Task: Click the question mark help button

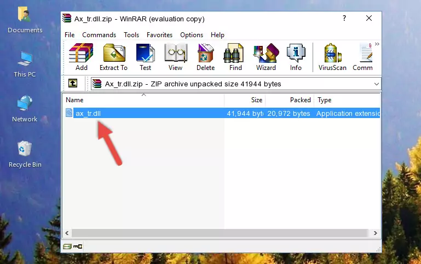Action: click(x=344, y=18)
